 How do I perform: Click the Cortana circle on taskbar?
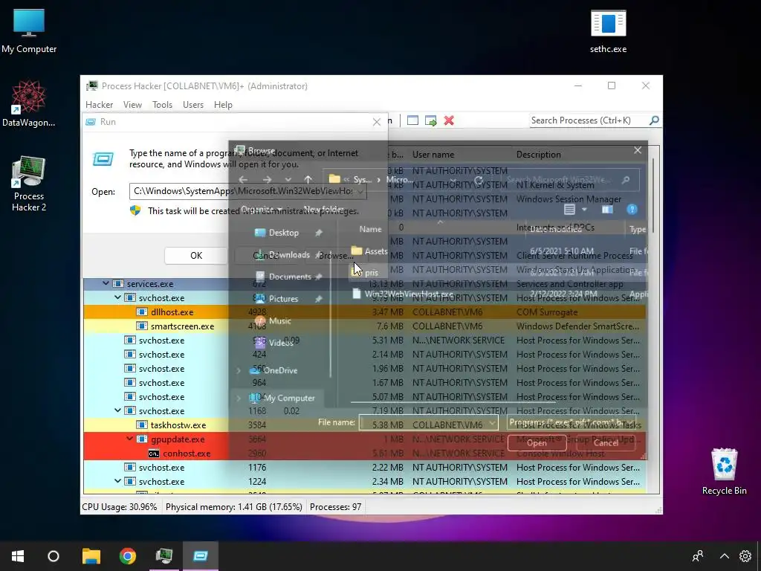[54, 556]
